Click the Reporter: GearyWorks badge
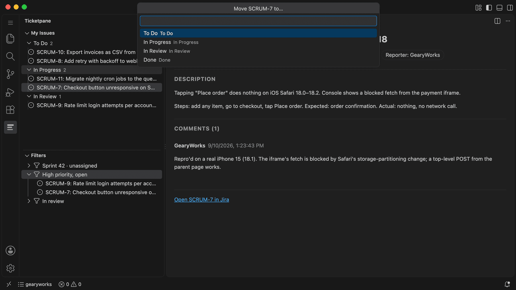Viewport: 516px width, 290px height. click(x=413, y=55)
